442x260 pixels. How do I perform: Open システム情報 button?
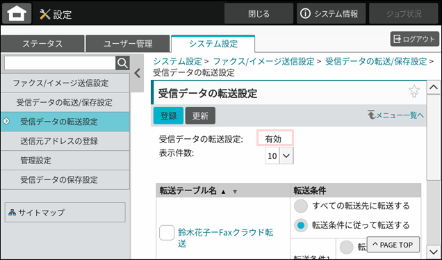coord(331,13)
